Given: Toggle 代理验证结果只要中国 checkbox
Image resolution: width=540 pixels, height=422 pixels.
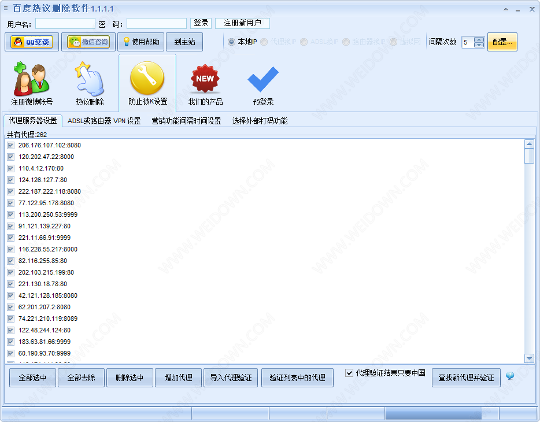Looking at the screenshot, I should (x=349, y=373).
